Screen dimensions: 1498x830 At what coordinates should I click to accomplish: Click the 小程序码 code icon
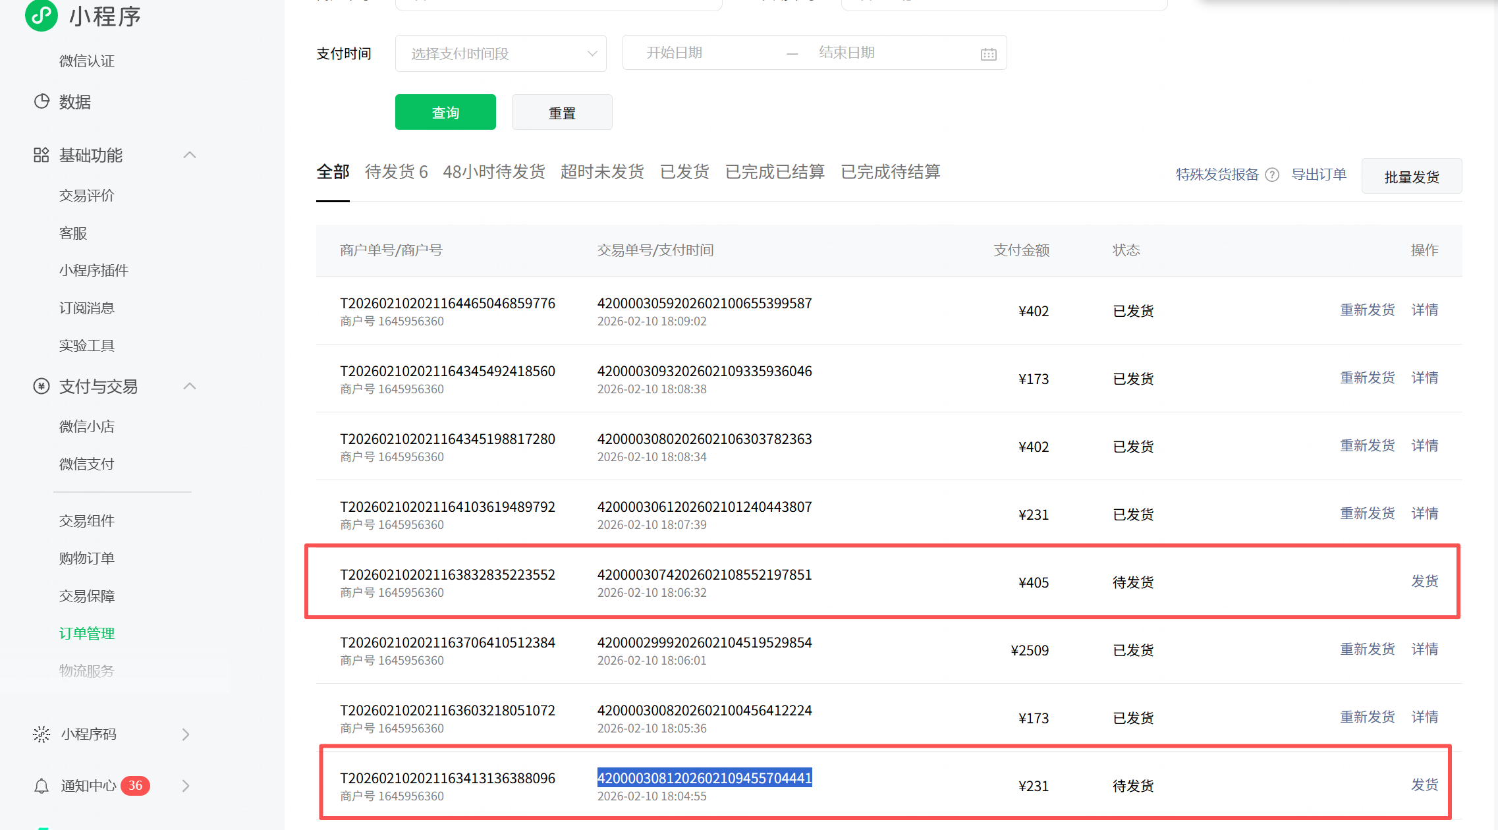(x=42, y=734)
